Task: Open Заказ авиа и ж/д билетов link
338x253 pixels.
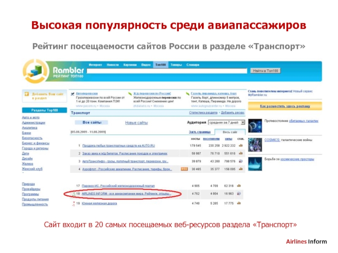Action: coord(125,153)
